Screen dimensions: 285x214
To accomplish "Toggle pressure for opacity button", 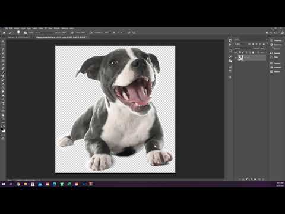I will pyautogui.click(x=72, y=33).
